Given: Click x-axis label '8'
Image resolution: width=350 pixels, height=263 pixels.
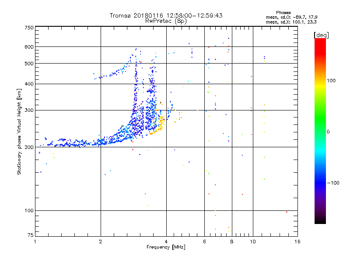Looking at the screenshot, I should tap(232, 242).
